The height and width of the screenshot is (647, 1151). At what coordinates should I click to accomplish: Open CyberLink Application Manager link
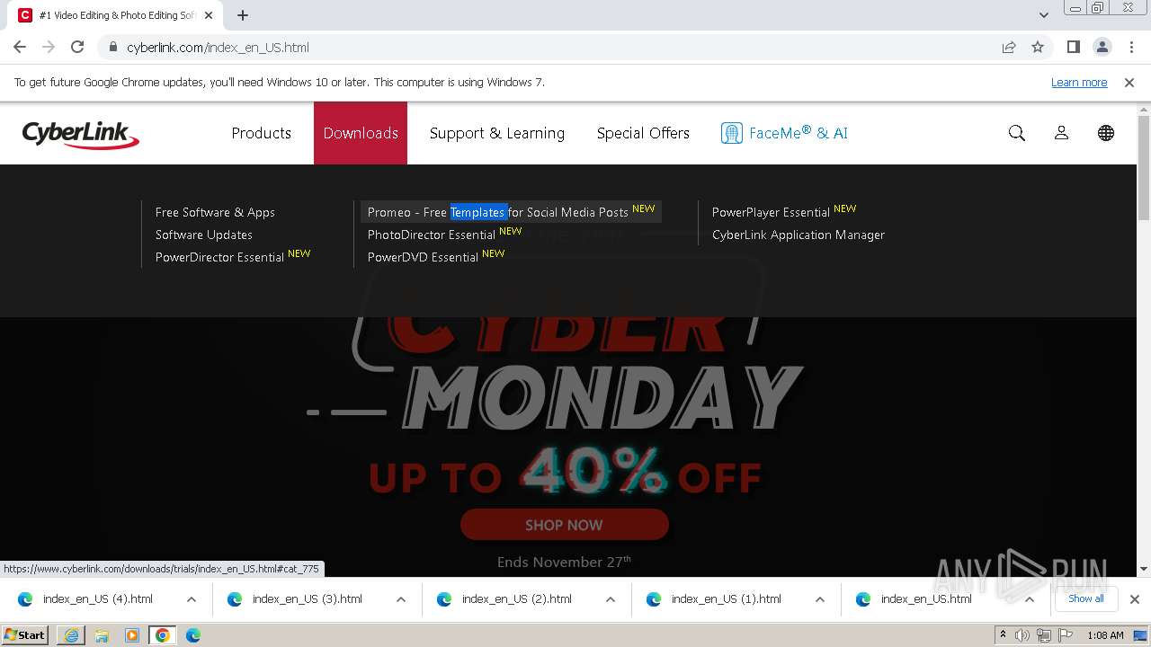pos(799,235)
